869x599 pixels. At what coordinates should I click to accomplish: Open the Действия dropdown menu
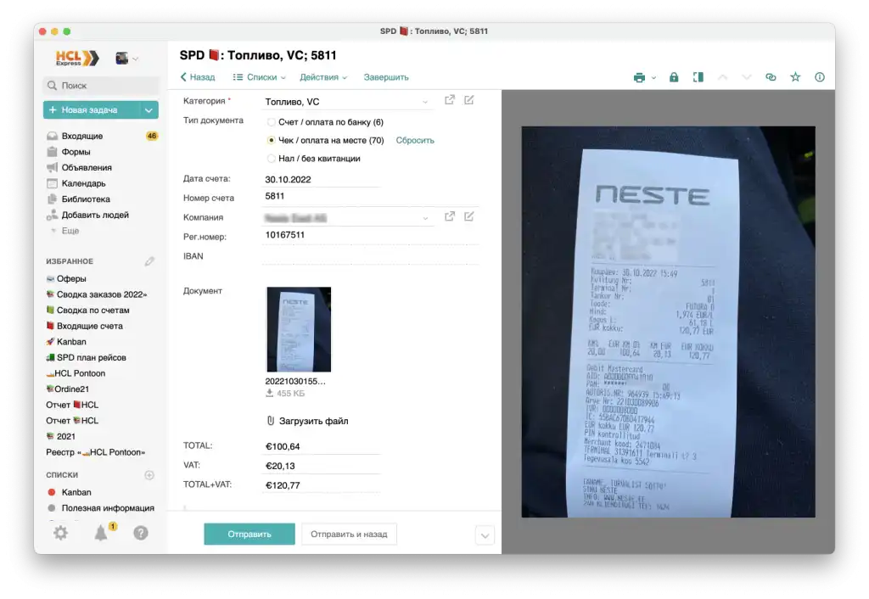coord(323,77)
